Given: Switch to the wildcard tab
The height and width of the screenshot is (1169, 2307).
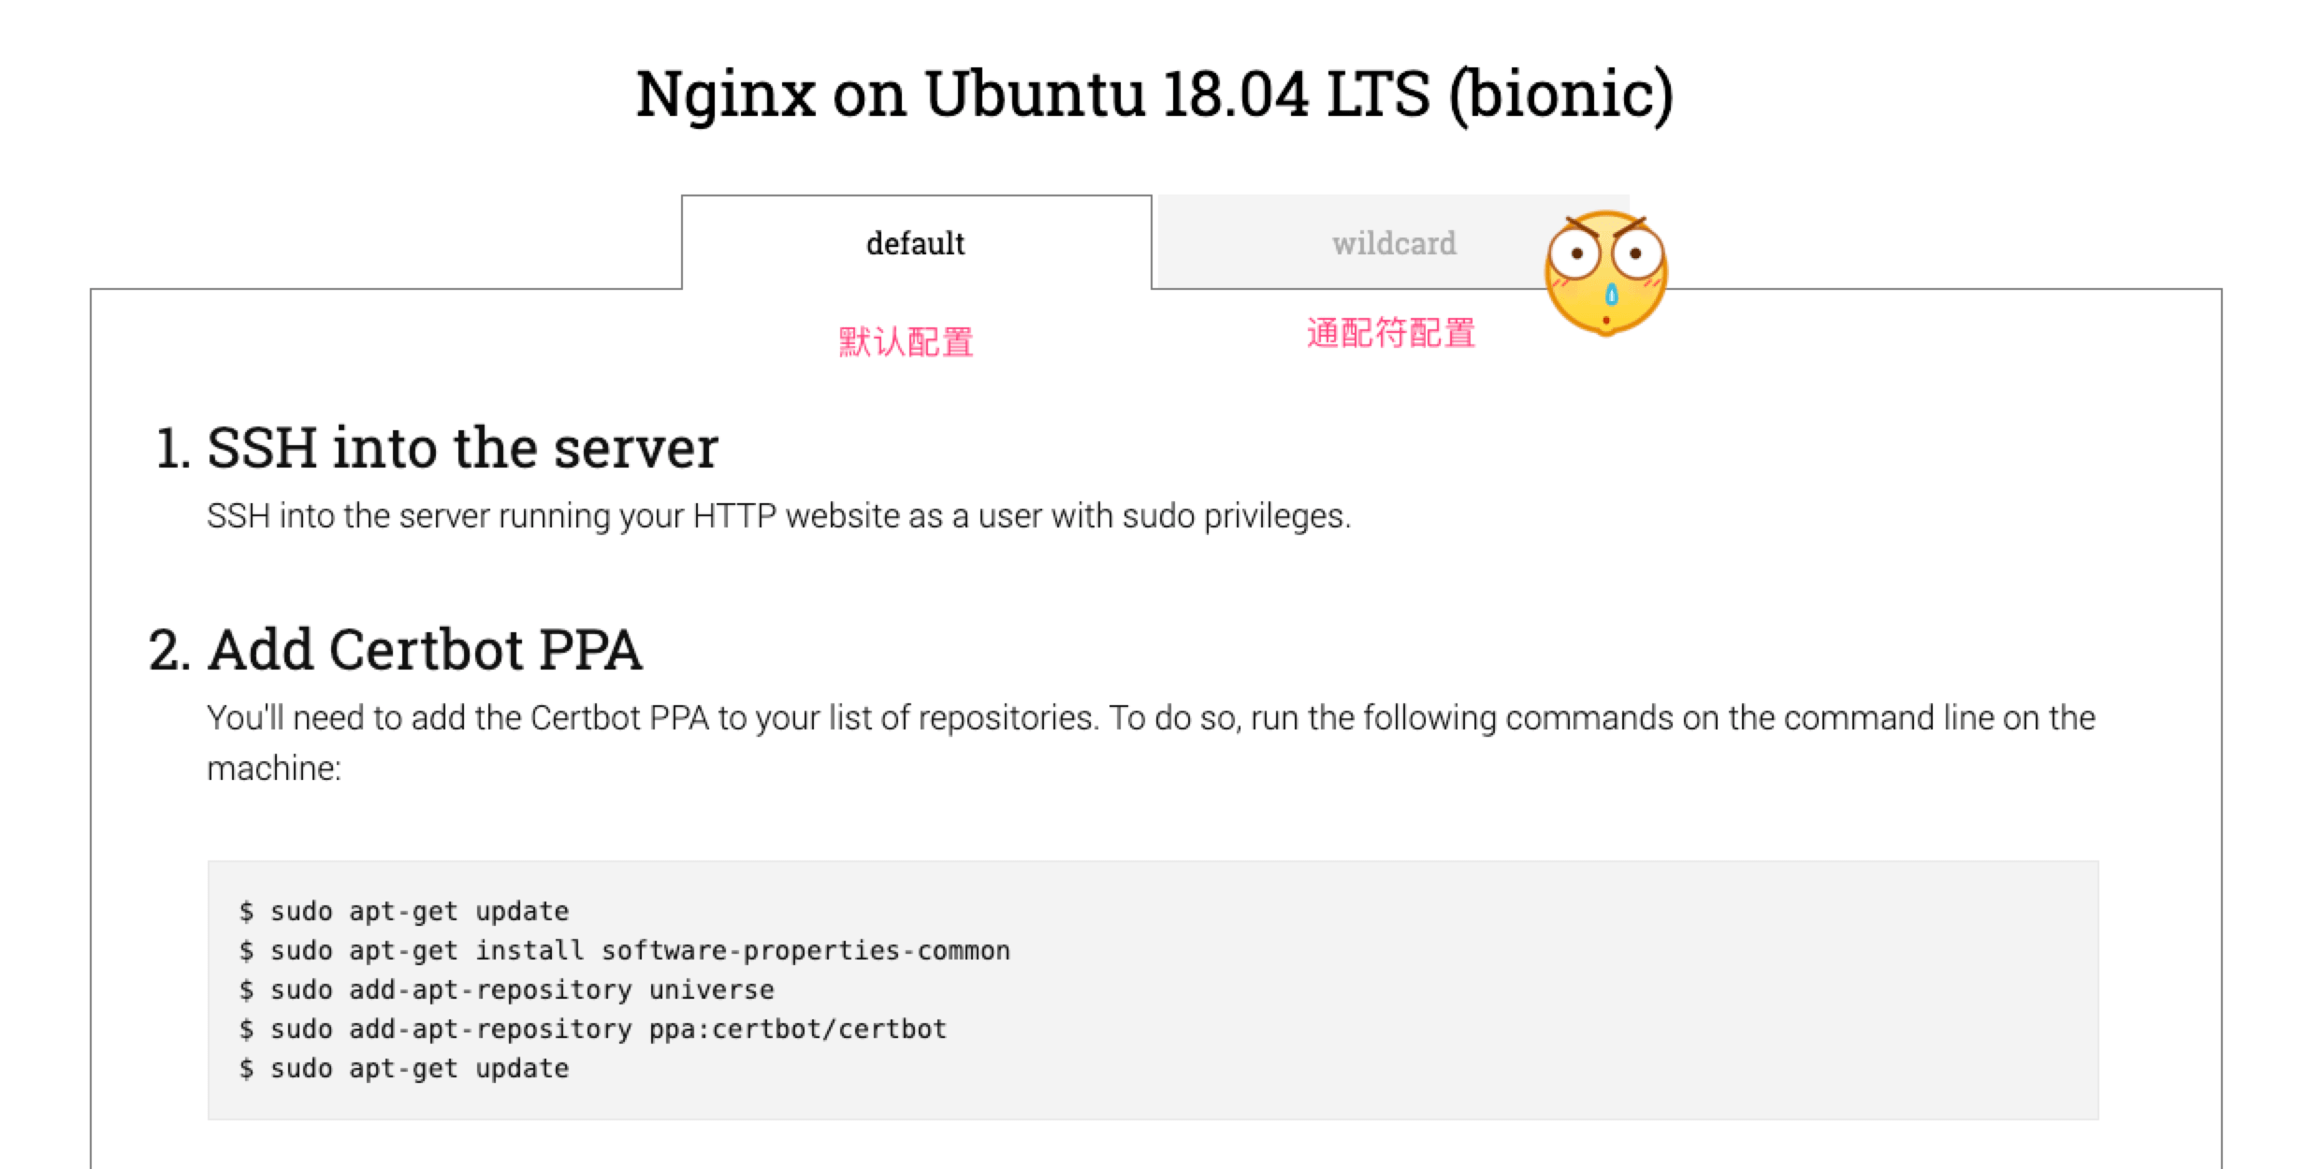Looking at the screenshot, I should 1393,243.
